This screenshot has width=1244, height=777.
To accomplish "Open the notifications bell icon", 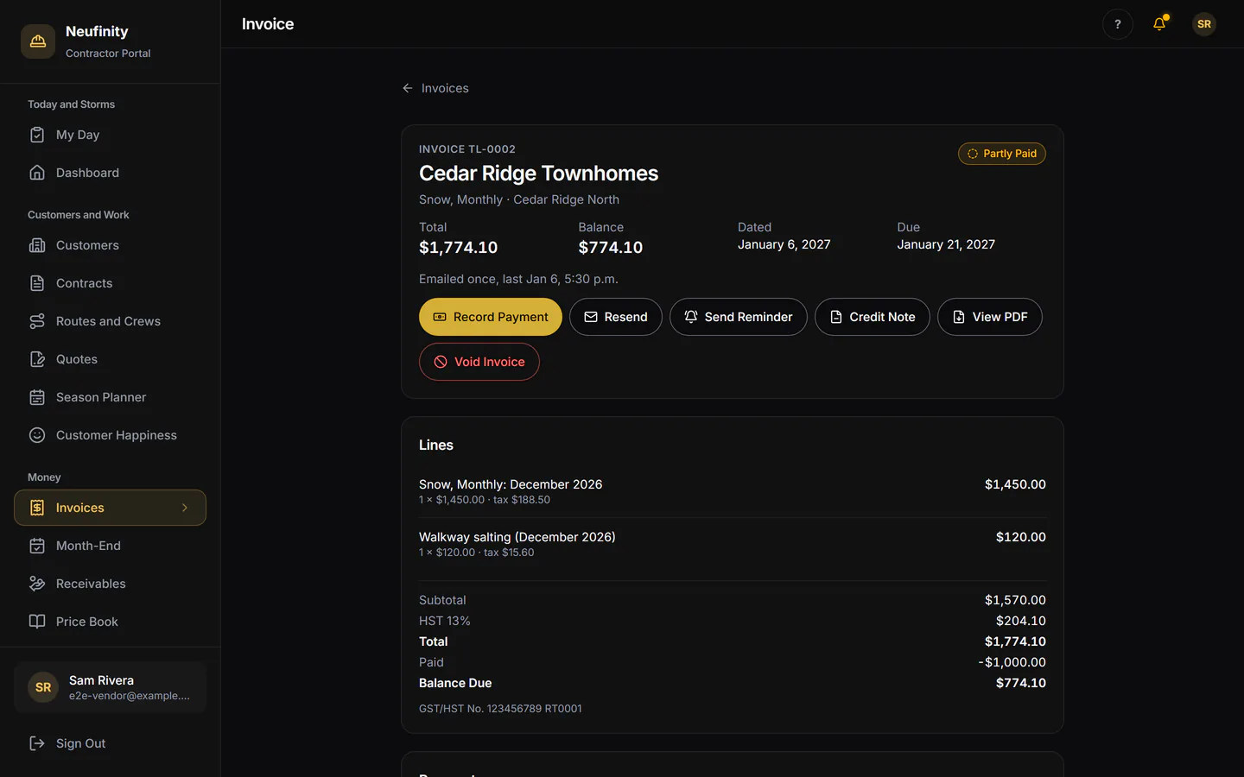I will [1159, 24].
